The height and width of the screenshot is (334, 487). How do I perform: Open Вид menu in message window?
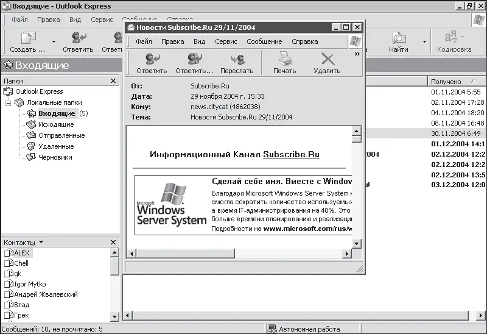tap(200, 41)
